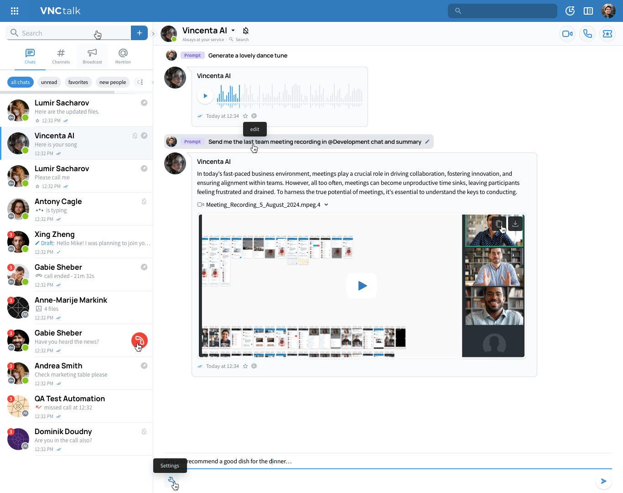
Task: Click the plus new chat button
Action: tap(139, 33)
